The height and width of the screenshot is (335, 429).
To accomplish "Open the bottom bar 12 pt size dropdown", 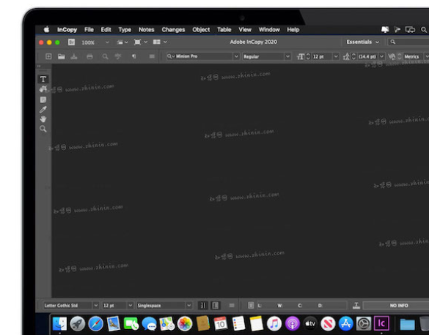I will (131, 306).
